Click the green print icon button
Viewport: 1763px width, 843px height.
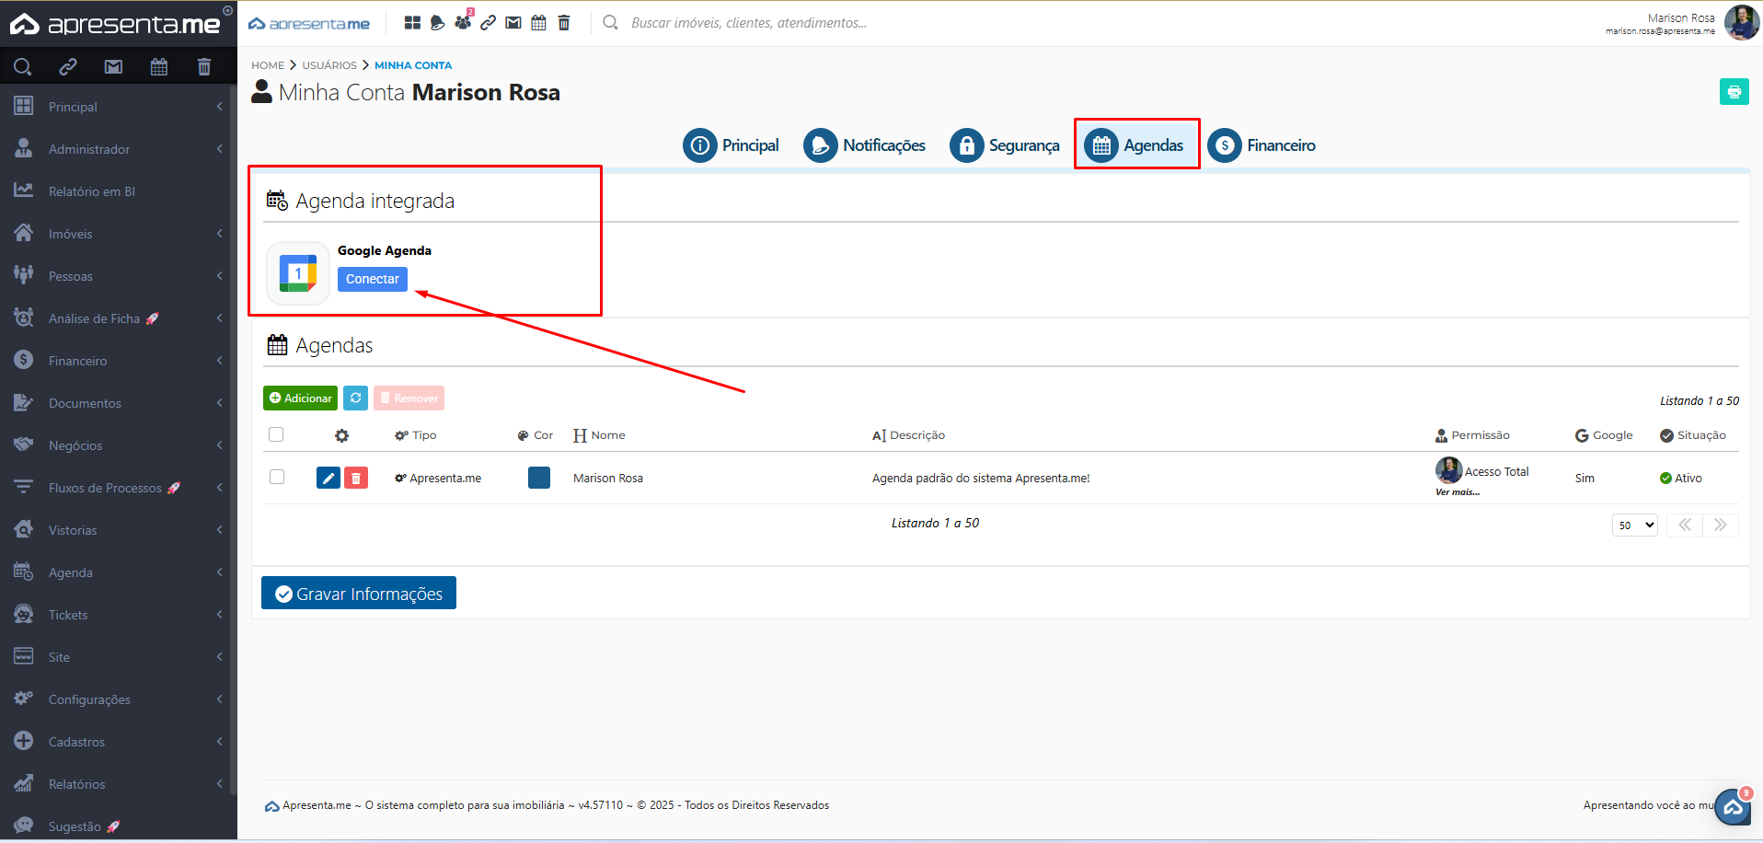(x=1734, y=92)
